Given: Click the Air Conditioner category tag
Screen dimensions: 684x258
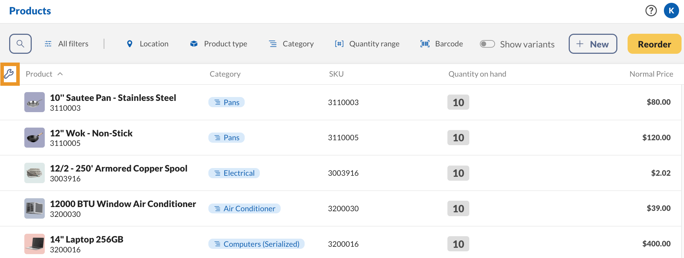Looking at the screenshot, I should [x=244, y=209].
